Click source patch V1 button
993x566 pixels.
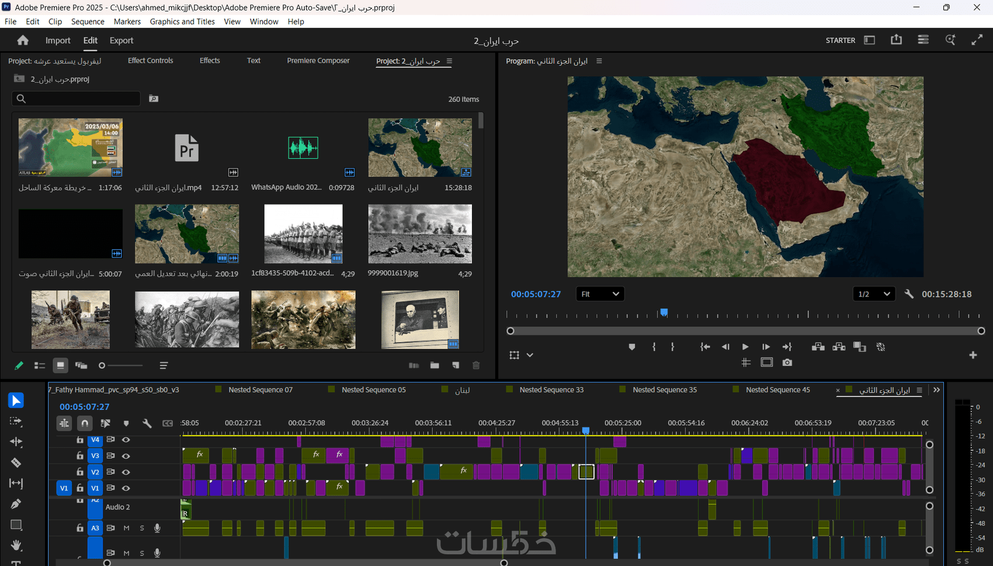point(64,488)
